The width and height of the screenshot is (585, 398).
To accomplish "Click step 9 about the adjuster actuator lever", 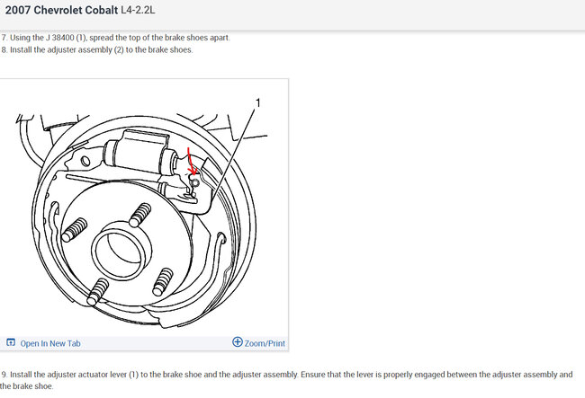I will (286, 380).
